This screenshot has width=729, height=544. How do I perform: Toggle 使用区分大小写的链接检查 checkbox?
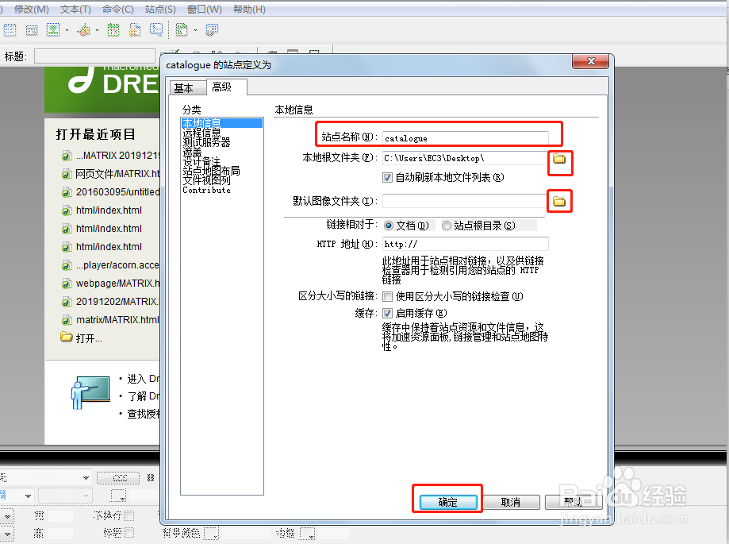point(387,296)
